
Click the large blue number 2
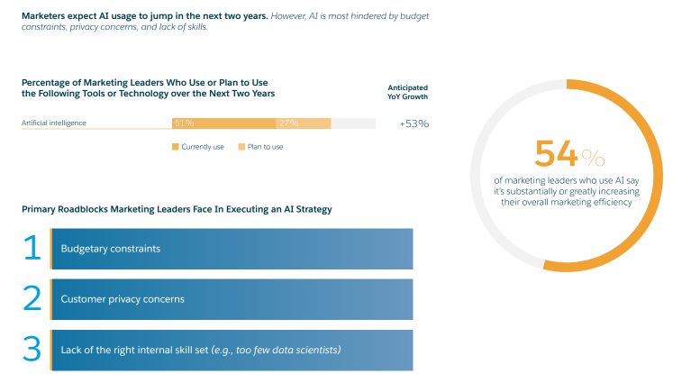coord(32,299)
